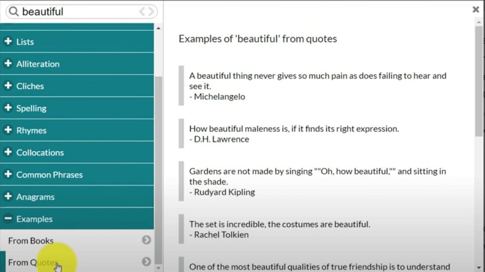Viewport: 485px width, 272px height.
Task: Click the D.H. Lawrence quote attribution
Action: coord(219,140)
